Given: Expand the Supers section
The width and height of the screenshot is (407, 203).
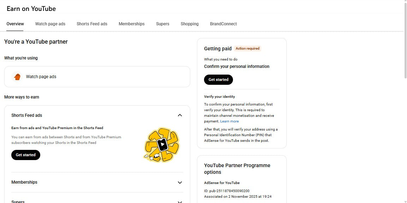Looking at the screenshot, I should [x=180, y=201].
